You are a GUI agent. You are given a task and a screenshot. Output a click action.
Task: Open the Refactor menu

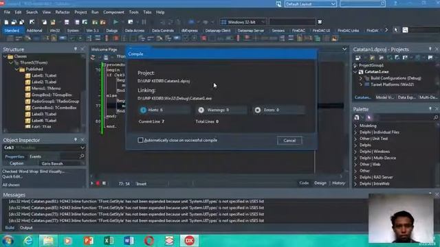pos(63,12)
